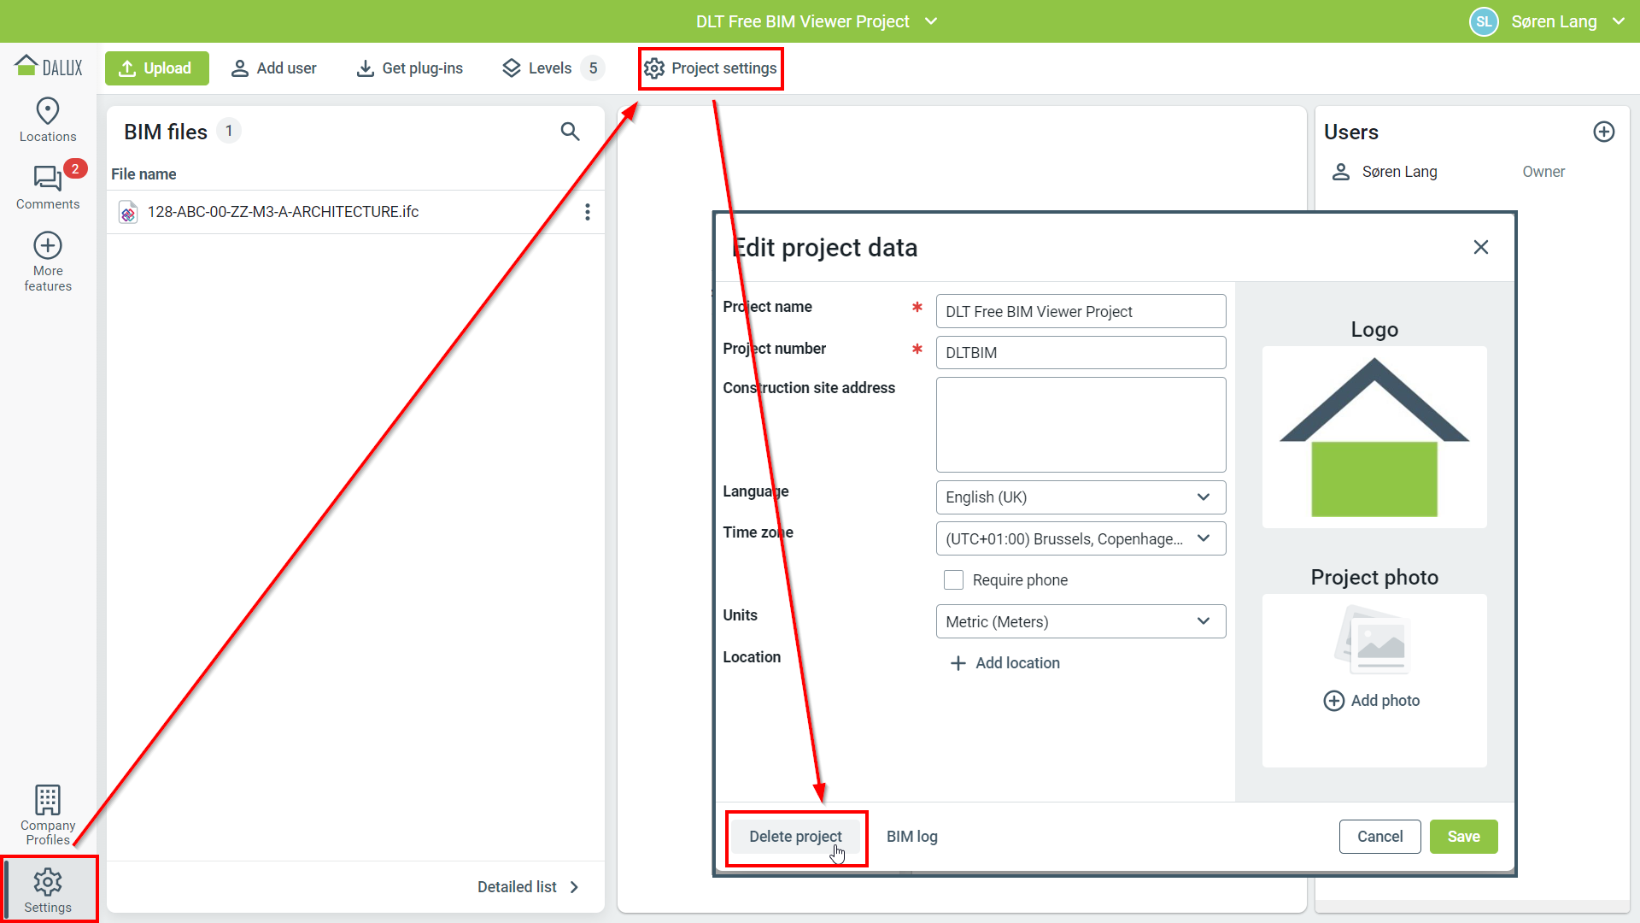Search BIM files with magnifier icon
This screenshot has width=1640, height=923.
coord(570,132)
